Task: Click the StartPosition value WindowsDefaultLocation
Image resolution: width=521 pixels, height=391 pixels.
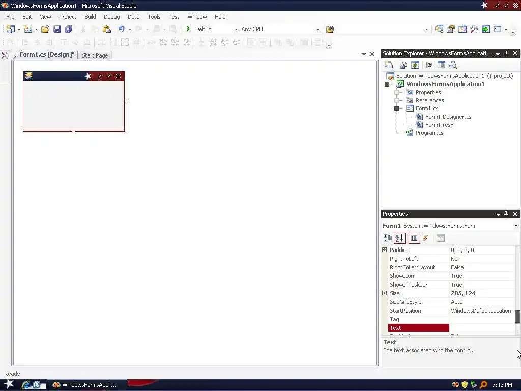Action: click(481, 311)
